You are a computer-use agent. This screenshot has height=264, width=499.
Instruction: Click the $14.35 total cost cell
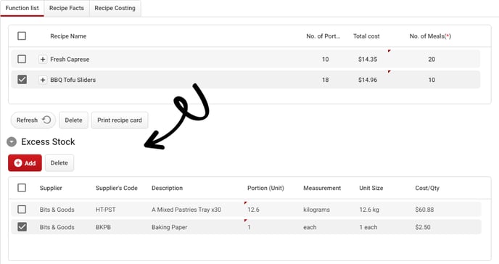click(x=368, y=59)
